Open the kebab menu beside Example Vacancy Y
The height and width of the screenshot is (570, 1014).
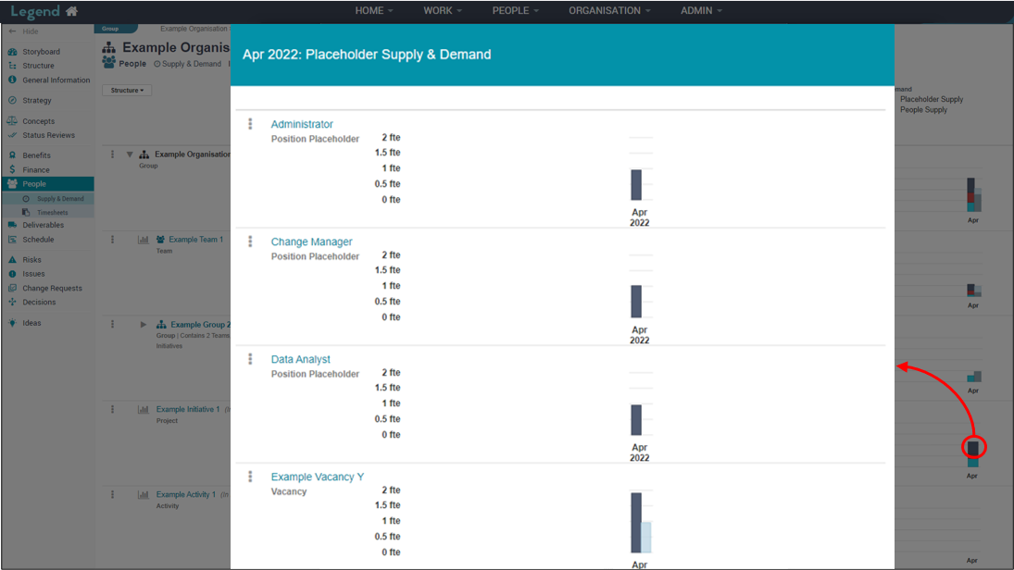[x=250, y=477]
